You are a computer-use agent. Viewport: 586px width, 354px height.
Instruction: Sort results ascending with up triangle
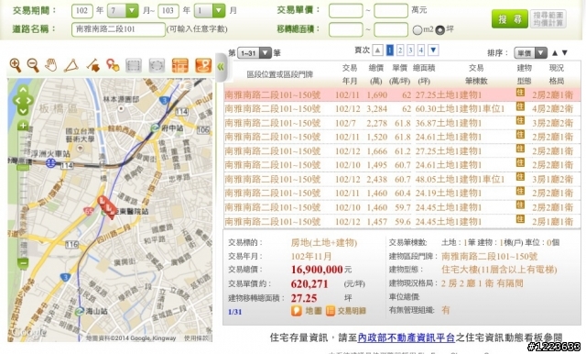coord(555,53)
